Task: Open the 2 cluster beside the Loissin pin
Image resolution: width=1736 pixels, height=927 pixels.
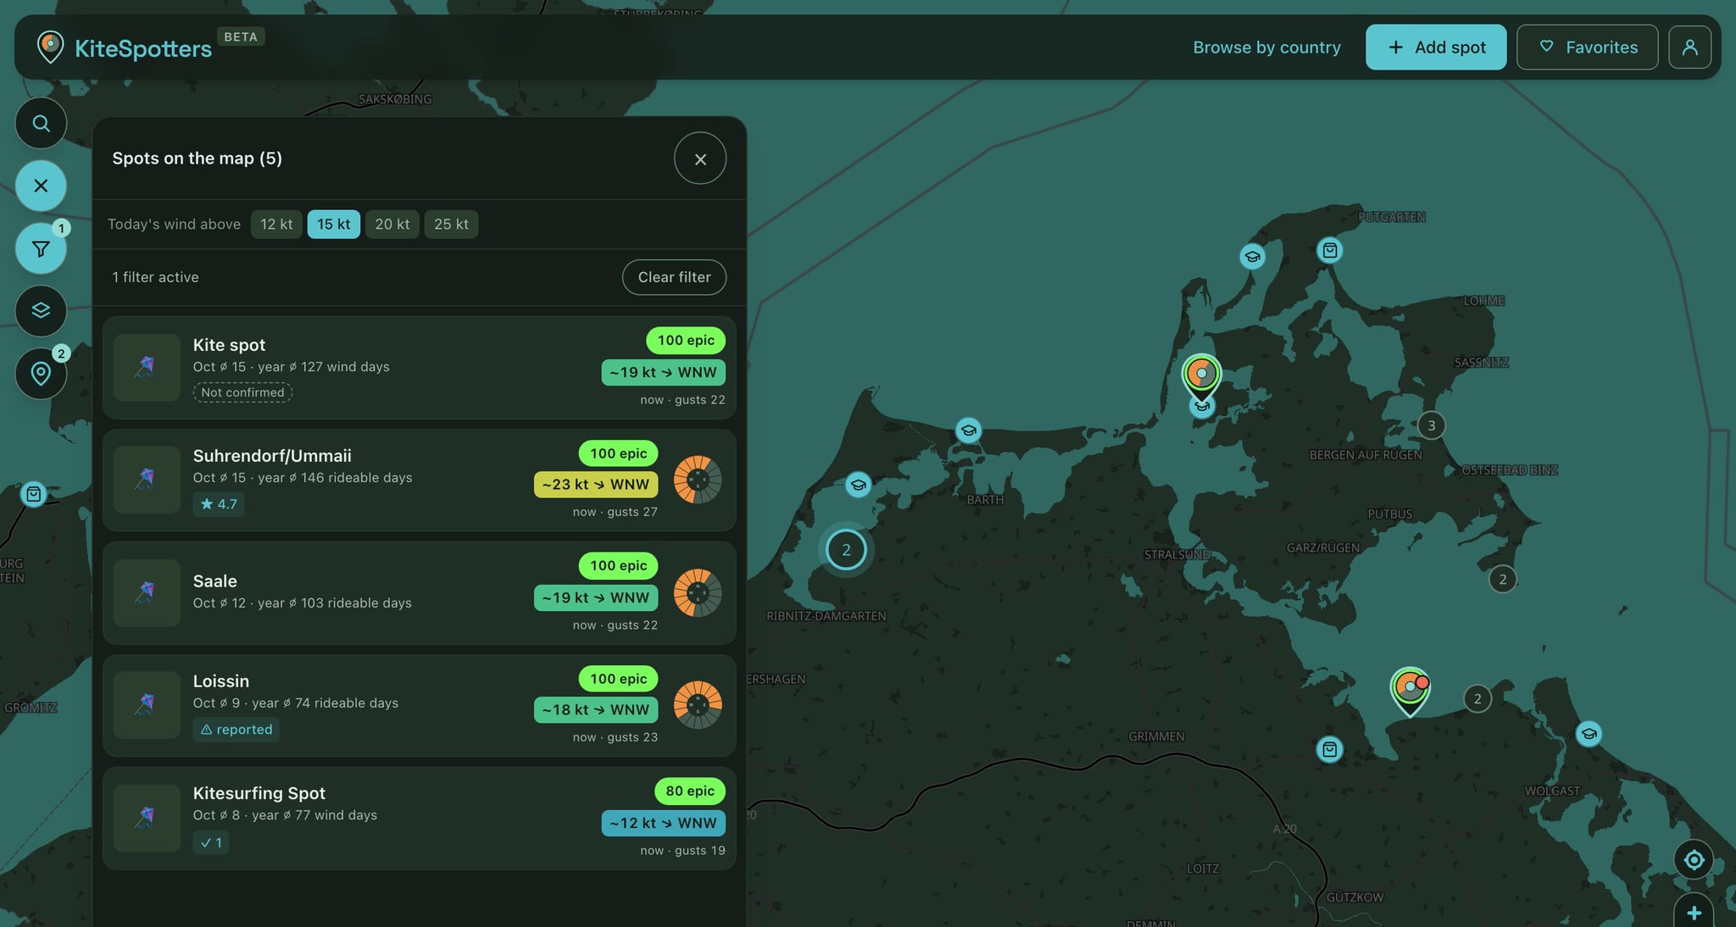Action: tap(1477, 699)
